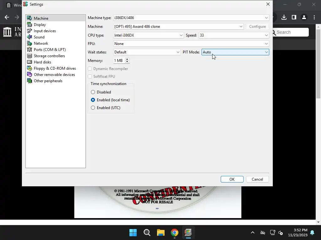The width and height of the screenshot is (321, 240).
Task: Open the PIT Mode dropdown
Action: pos(235,52)
